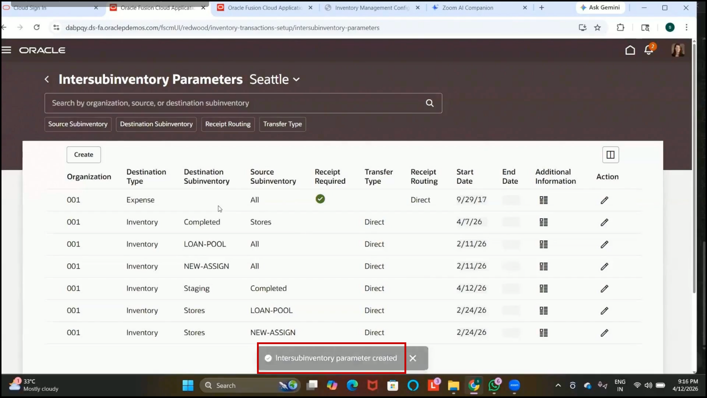
Task: Open additional information for Stores NEW-ASSIGN row
Action: pyautogui.click(x=544, y=333)
